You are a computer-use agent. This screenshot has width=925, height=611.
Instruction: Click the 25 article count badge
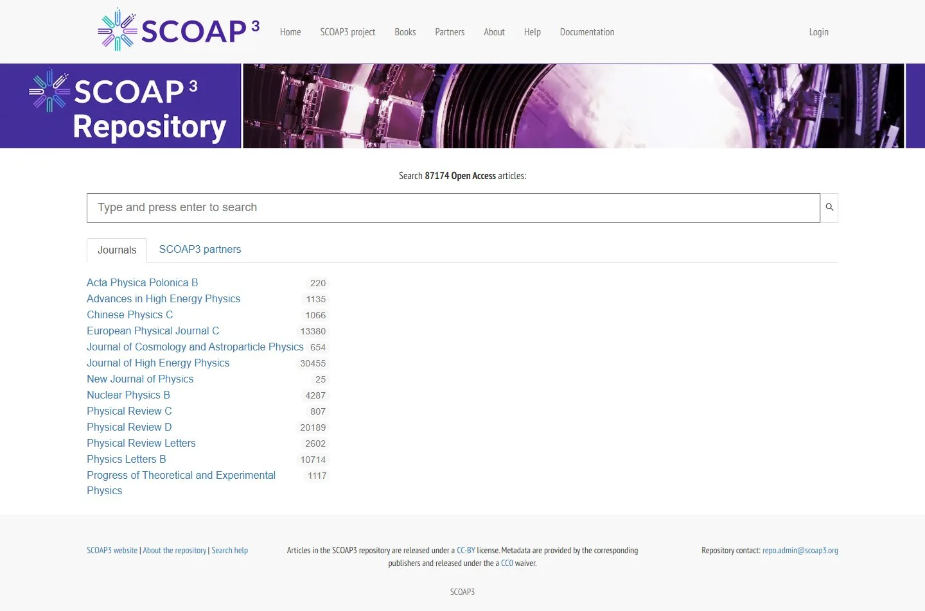click(x=321, y=379)
